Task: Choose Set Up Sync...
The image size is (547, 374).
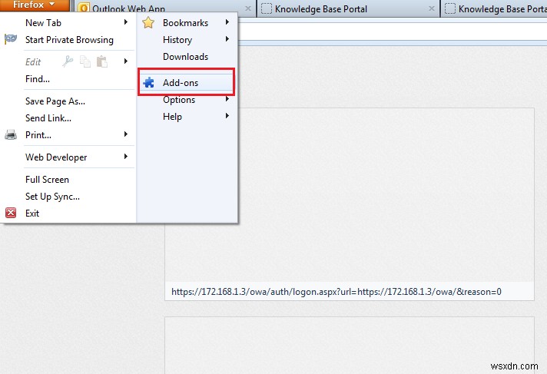Action: pos(53,197)
